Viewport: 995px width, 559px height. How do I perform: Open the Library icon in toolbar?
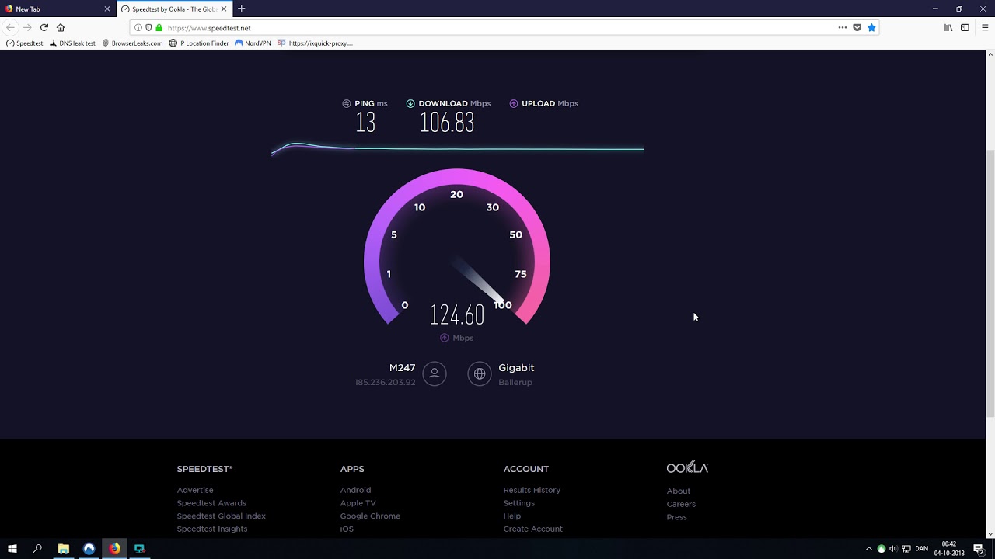point(948,27)
